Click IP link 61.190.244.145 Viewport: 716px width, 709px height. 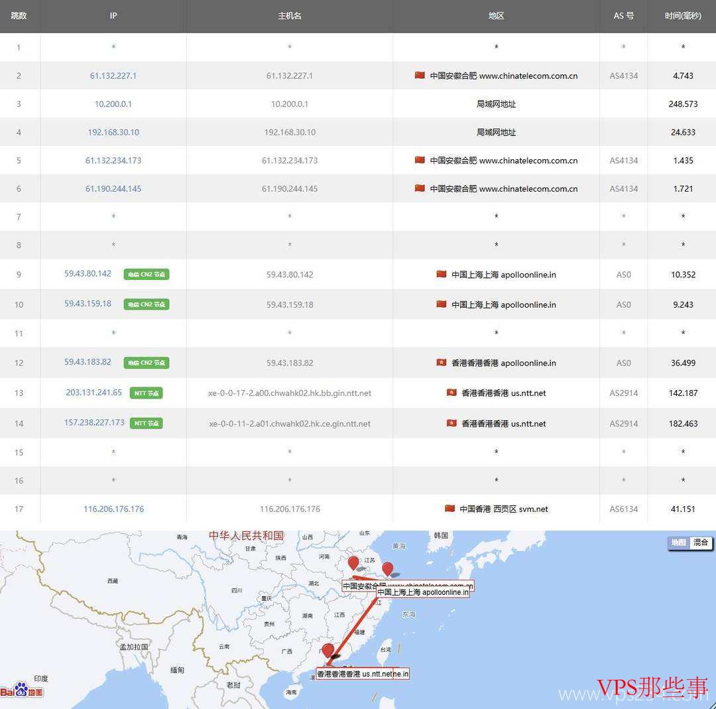tap(113, 189)
